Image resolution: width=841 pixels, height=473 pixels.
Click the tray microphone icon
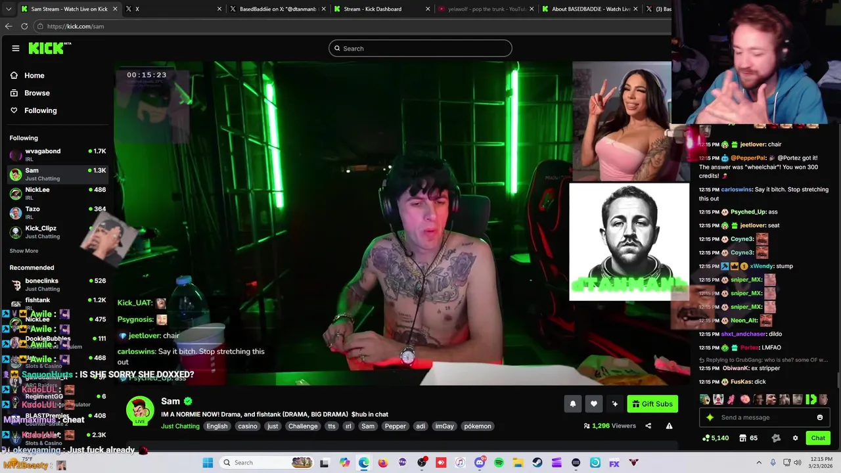(773, 462)
